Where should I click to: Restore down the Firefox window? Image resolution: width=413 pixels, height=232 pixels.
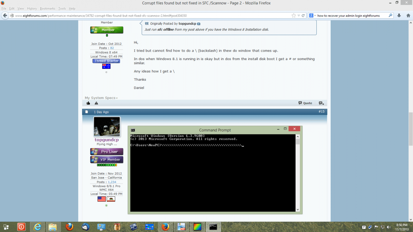[397, 2]
